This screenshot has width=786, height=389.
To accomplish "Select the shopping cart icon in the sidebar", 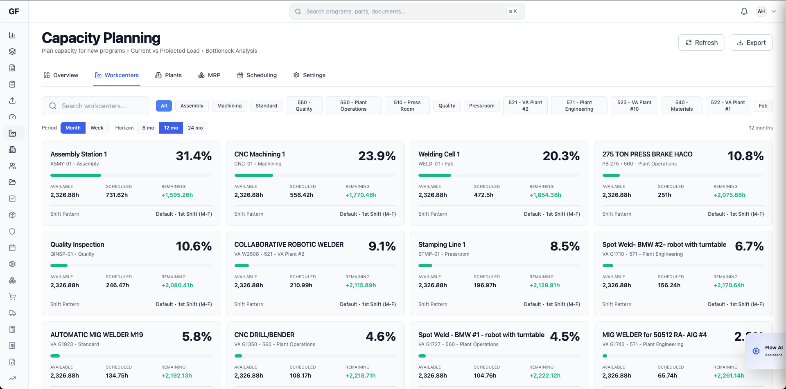I will (12, 297).
